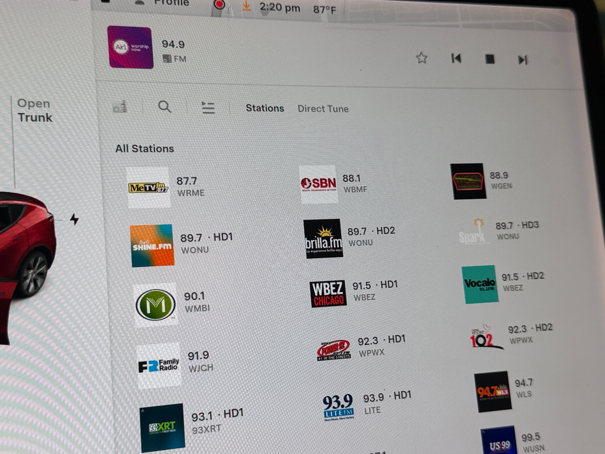
Task: Select the 88.9 WGEN station text
Action: pyautogui.click(x=501, y=180)
